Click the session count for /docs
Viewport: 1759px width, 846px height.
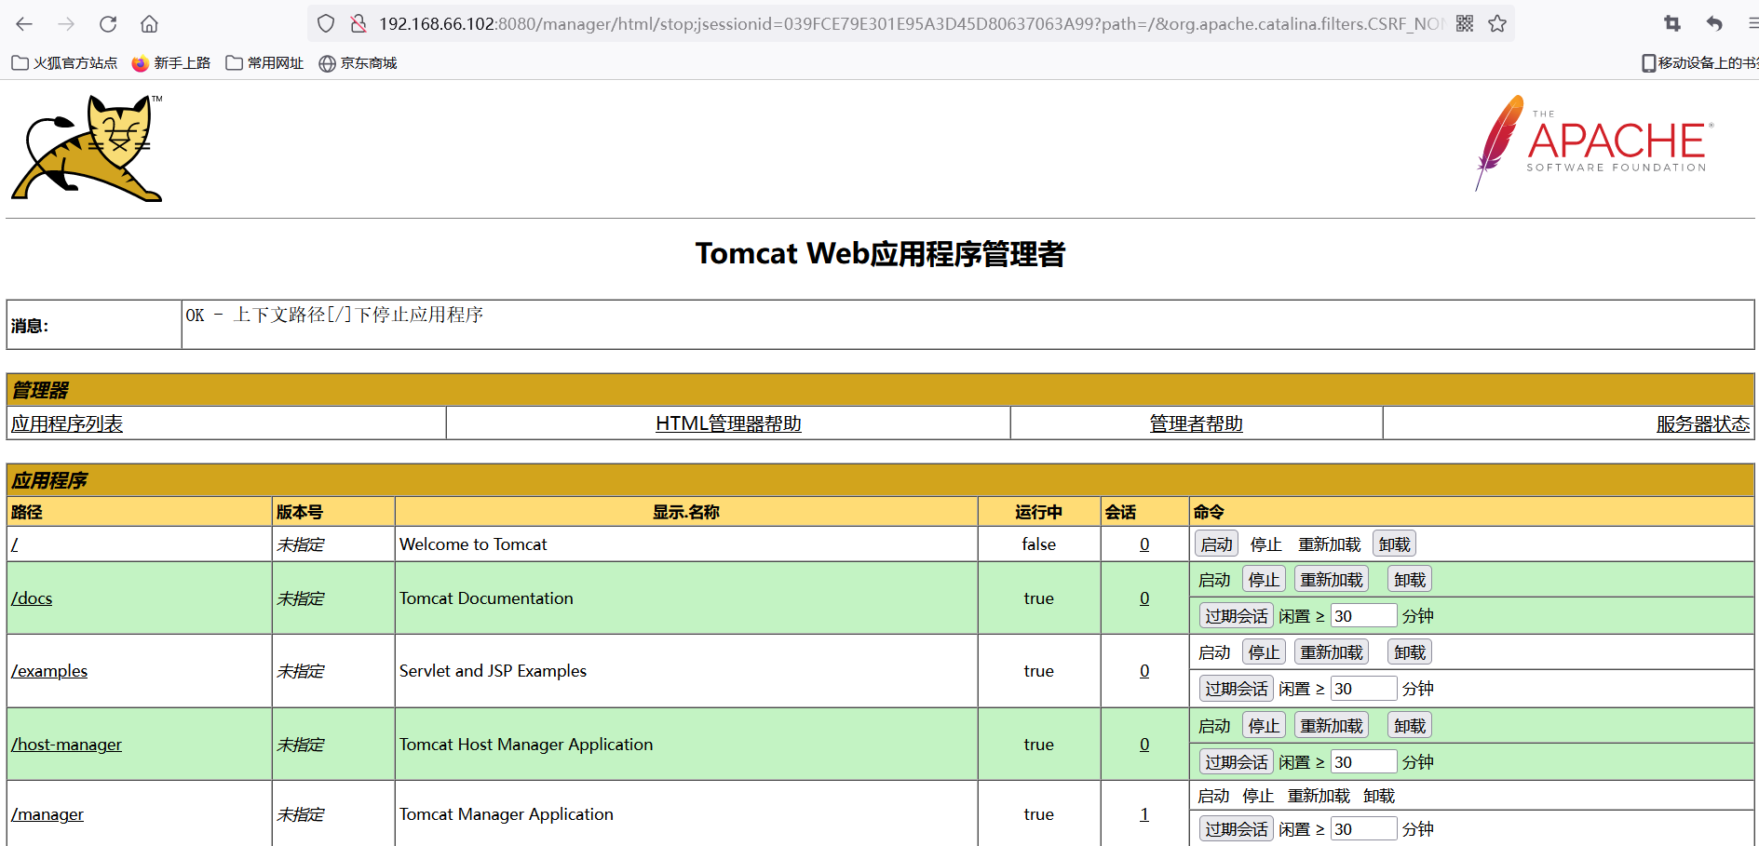coord(1144,598)
